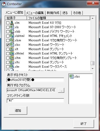
Task: Select the xlsb binary worksheet icon
Action: [12, 32]
